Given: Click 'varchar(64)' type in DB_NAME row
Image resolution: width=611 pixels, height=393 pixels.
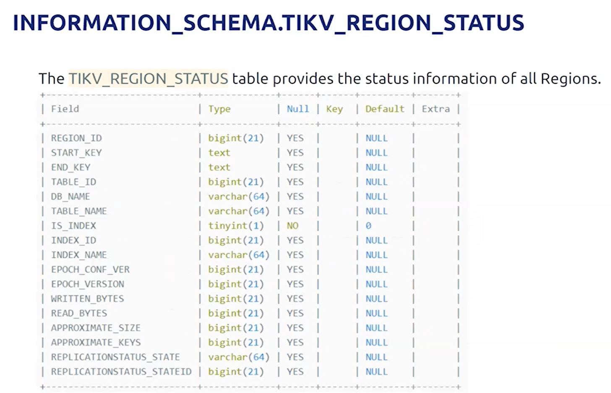Looking at the screenshot, I should point(239,197).
